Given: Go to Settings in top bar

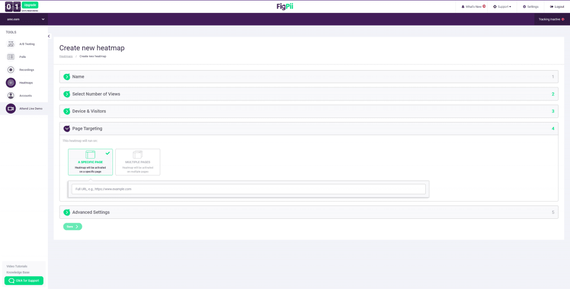Looking at the screenshot, I should tap(530, 7).
